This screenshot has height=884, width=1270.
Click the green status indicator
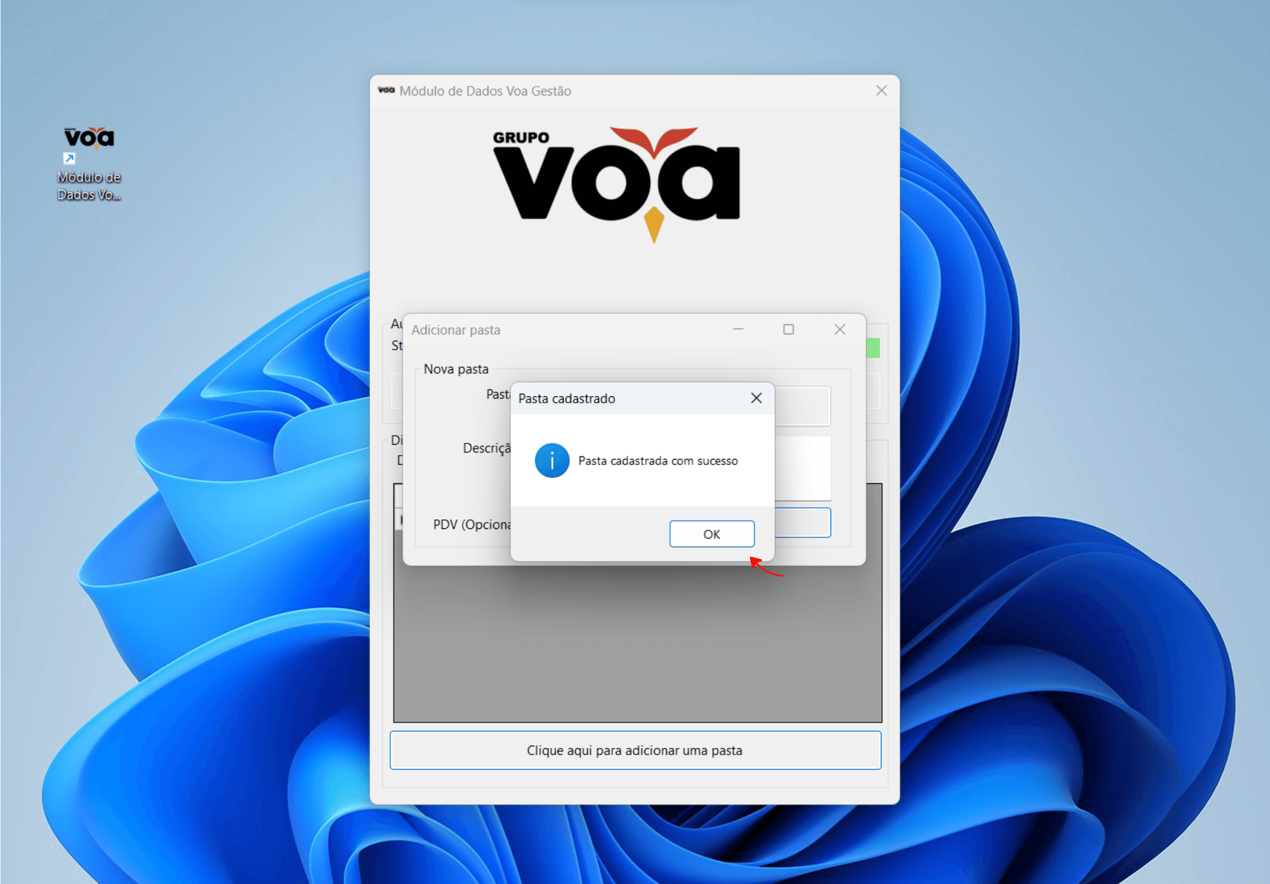(x=873, y=348)
